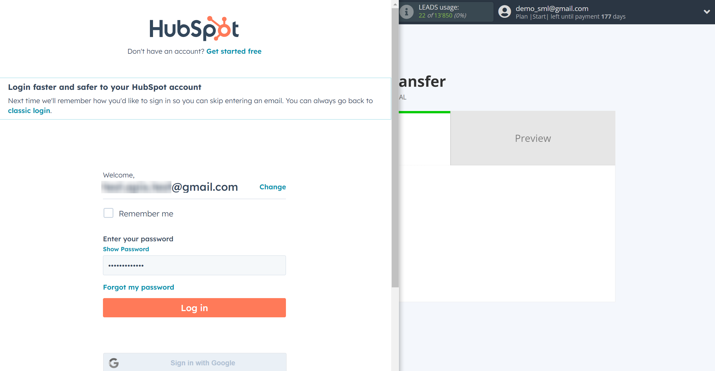Image resolution: width=715 pixels, height=371 pixels.
Task: Click the Get started free link
Action: pos(234,51)
